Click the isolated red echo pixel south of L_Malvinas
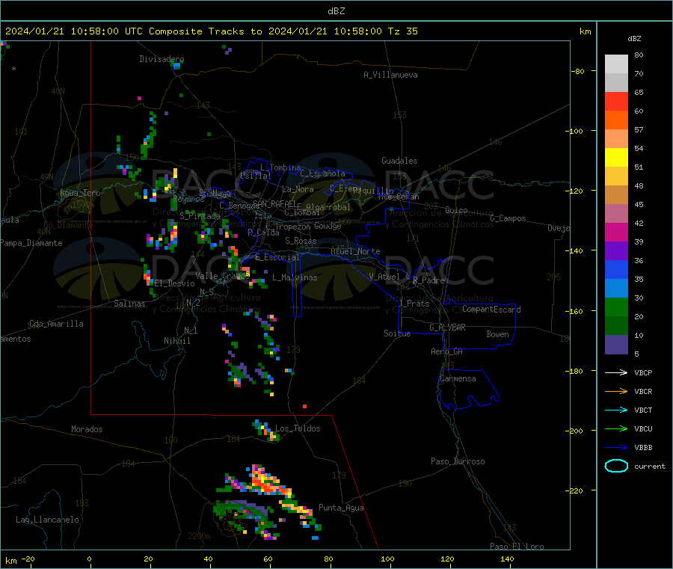Image resolution: width=673 pixels, height=569 pixels. click(305, 406)
